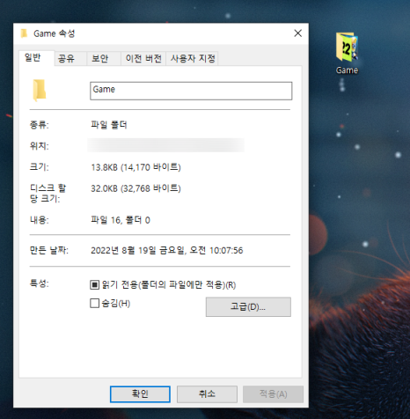410x419 pixels.
Task: Click the large folder icon beside the name field
Action: (x=40, y=91)
